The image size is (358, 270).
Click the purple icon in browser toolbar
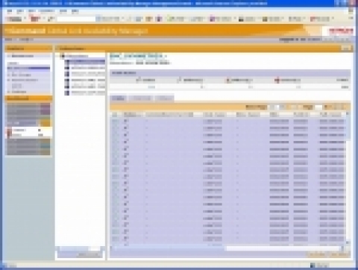pos(159,19)
